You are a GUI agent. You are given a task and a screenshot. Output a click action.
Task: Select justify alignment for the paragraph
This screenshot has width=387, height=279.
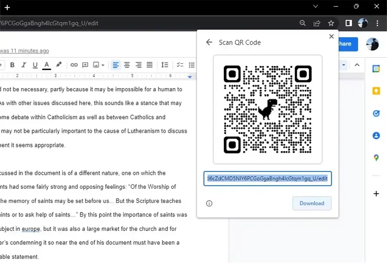[x=149, y=65]
